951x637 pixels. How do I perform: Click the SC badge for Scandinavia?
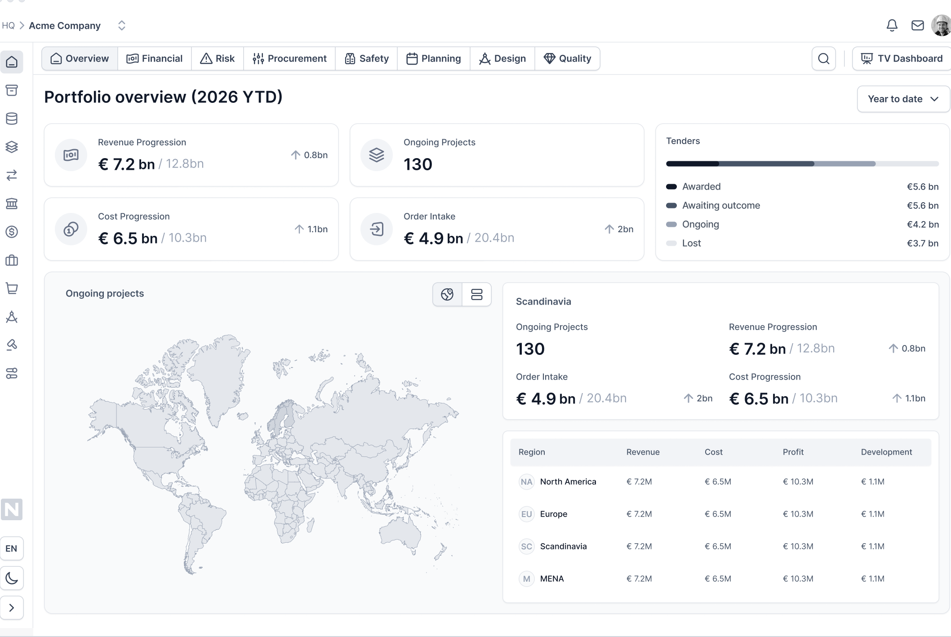pyautogui.click(x=526, y=546)
